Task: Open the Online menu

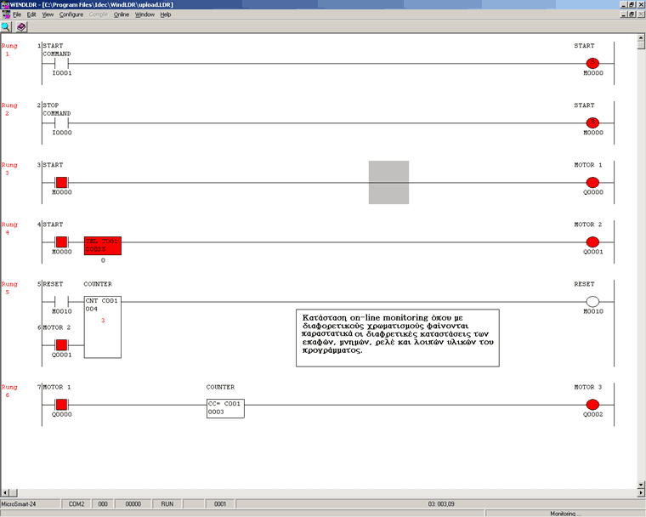Action: 122,14
